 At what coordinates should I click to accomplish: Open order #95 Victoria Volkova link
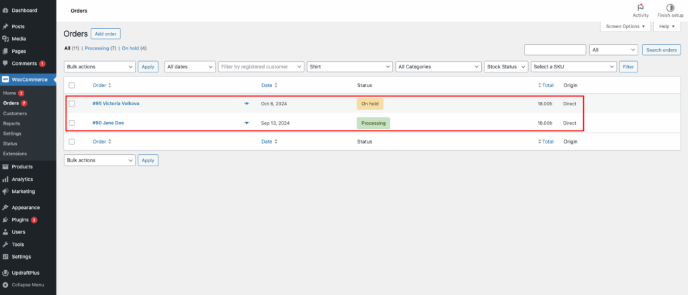[116, 103]
